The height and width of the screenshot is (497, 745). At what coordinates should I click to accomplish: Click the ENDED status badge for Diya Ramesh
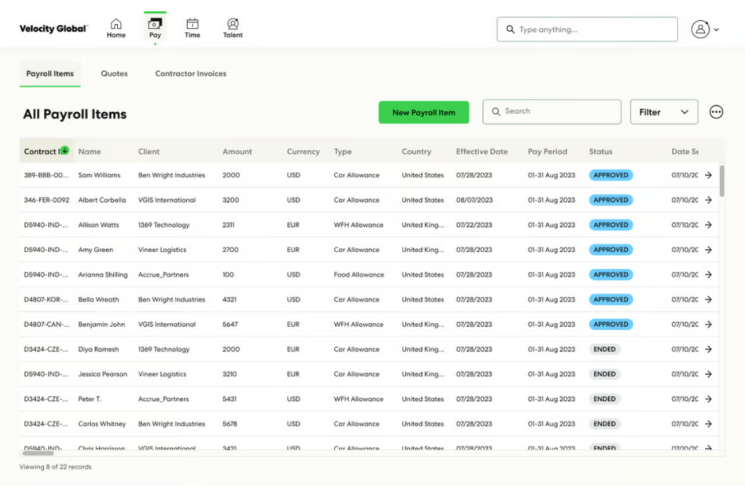pyautogui.click(x=605, y=349)
